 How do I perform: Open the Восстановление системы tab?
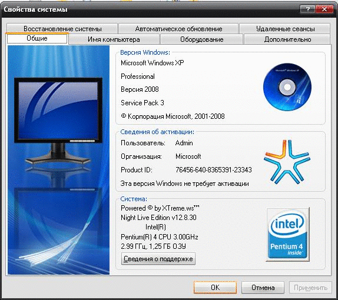pyautogui.click(x=62, y=29)
